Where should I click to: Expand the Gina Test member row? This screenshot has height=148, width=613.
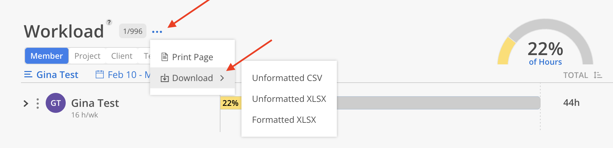[26, 104]
